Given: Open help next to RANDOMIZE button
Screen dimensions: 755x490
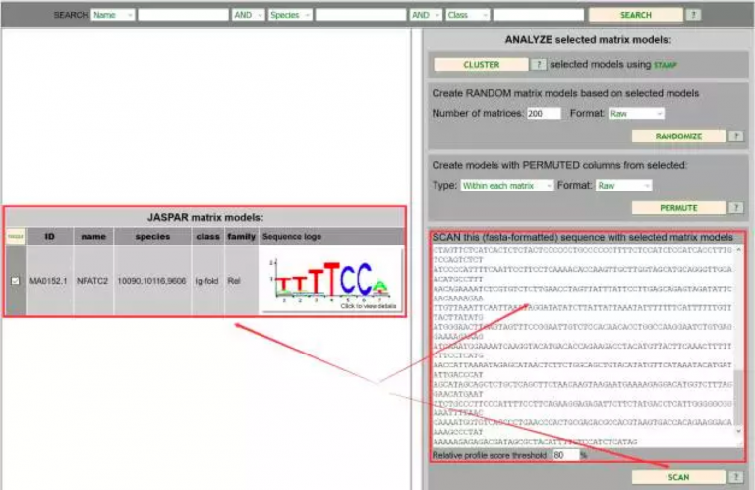Looking at the screenshot, I should coord(735,136).
